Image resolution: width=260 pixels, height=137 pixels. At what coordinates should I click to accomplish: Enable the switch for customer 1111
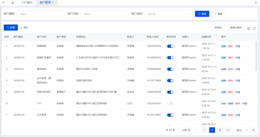coord(170,103)
